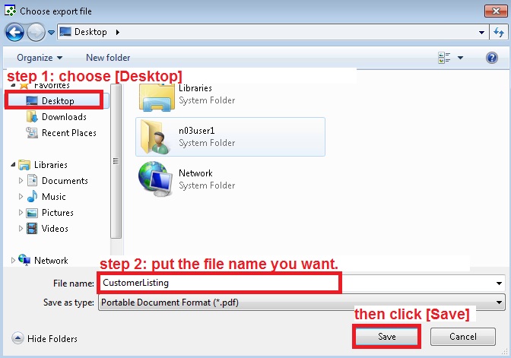Click the Save button
Image resolution: width=511 pixels, height=358 pixels.
[386, 336]
